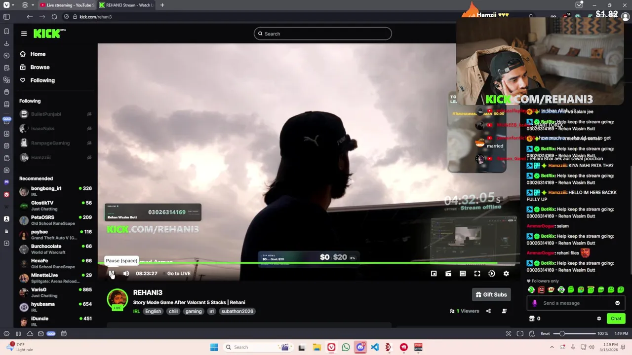Open a new browser tab
632x355 pixels.
pos(162,5)
